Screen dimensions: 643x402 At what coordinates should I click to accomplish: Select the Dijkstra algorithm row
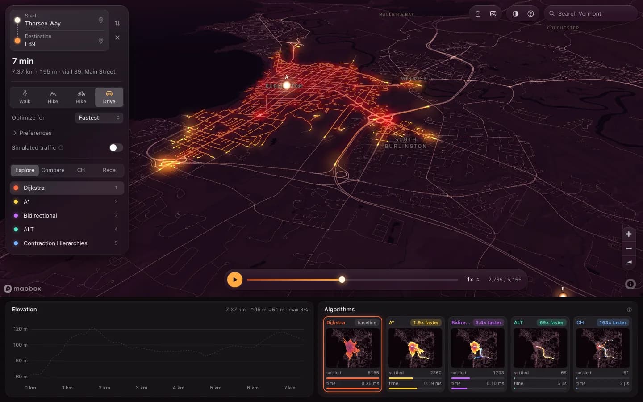pos(67,188)
